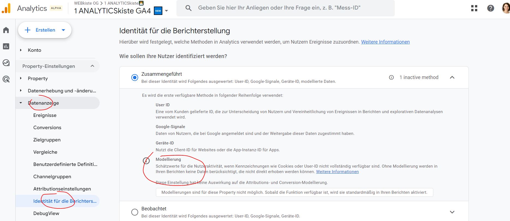This screenshot has height=221, width=510.
Task: Open Benutzerdefinierte Definitionen menu item
Action: pos(65,164)
